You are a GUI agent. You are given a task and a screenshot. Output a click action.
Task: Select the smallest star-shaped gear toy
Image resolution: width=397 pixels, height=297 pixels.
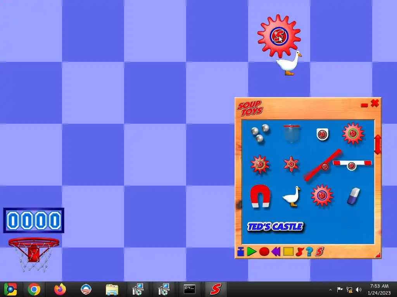[x=291, y=164]
